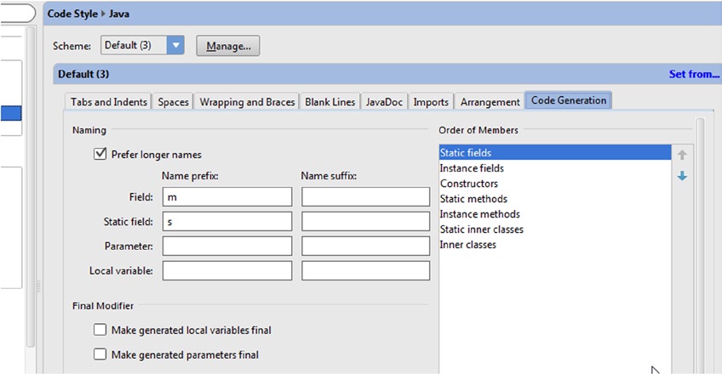Viewport: 722px width, 374px height.
Task: Click Static field name suffix input
Action: (x=365, y=222)
